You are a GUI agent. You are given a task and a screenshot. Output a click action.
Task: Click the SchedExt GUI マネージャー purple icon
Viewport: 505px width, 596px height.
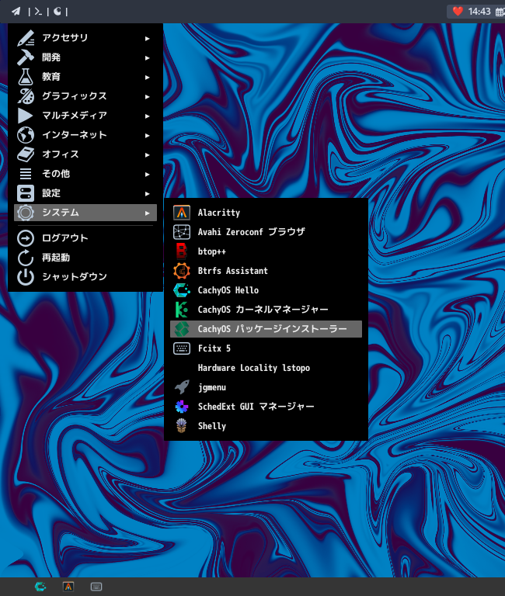(x=182, y=407)
